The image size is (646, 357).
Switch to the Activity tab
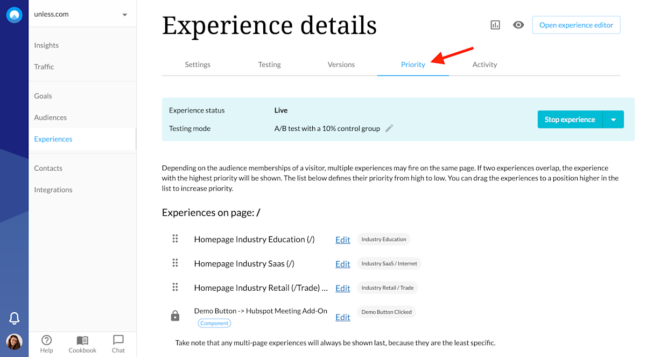click(484, 65)
